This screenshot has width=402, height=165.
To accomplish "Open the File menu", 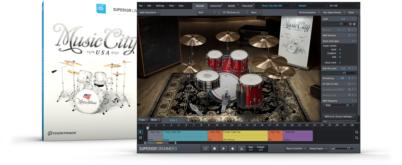I will coord(141,6).
